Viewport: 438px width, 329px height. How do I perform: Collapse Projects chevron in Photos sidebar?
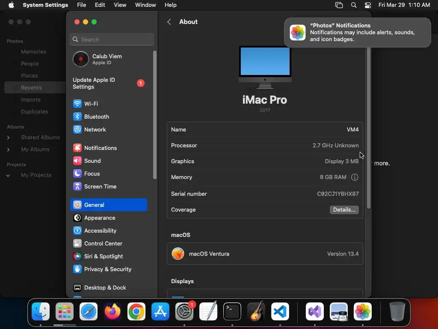[8, 175]
